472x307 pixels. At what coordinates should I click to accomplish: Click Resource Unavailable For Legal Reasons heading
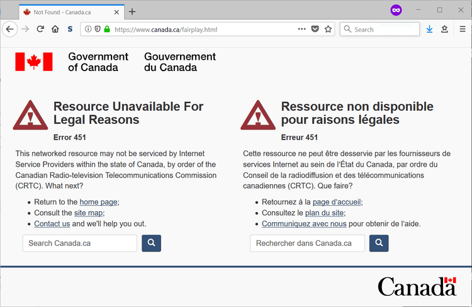128,113
